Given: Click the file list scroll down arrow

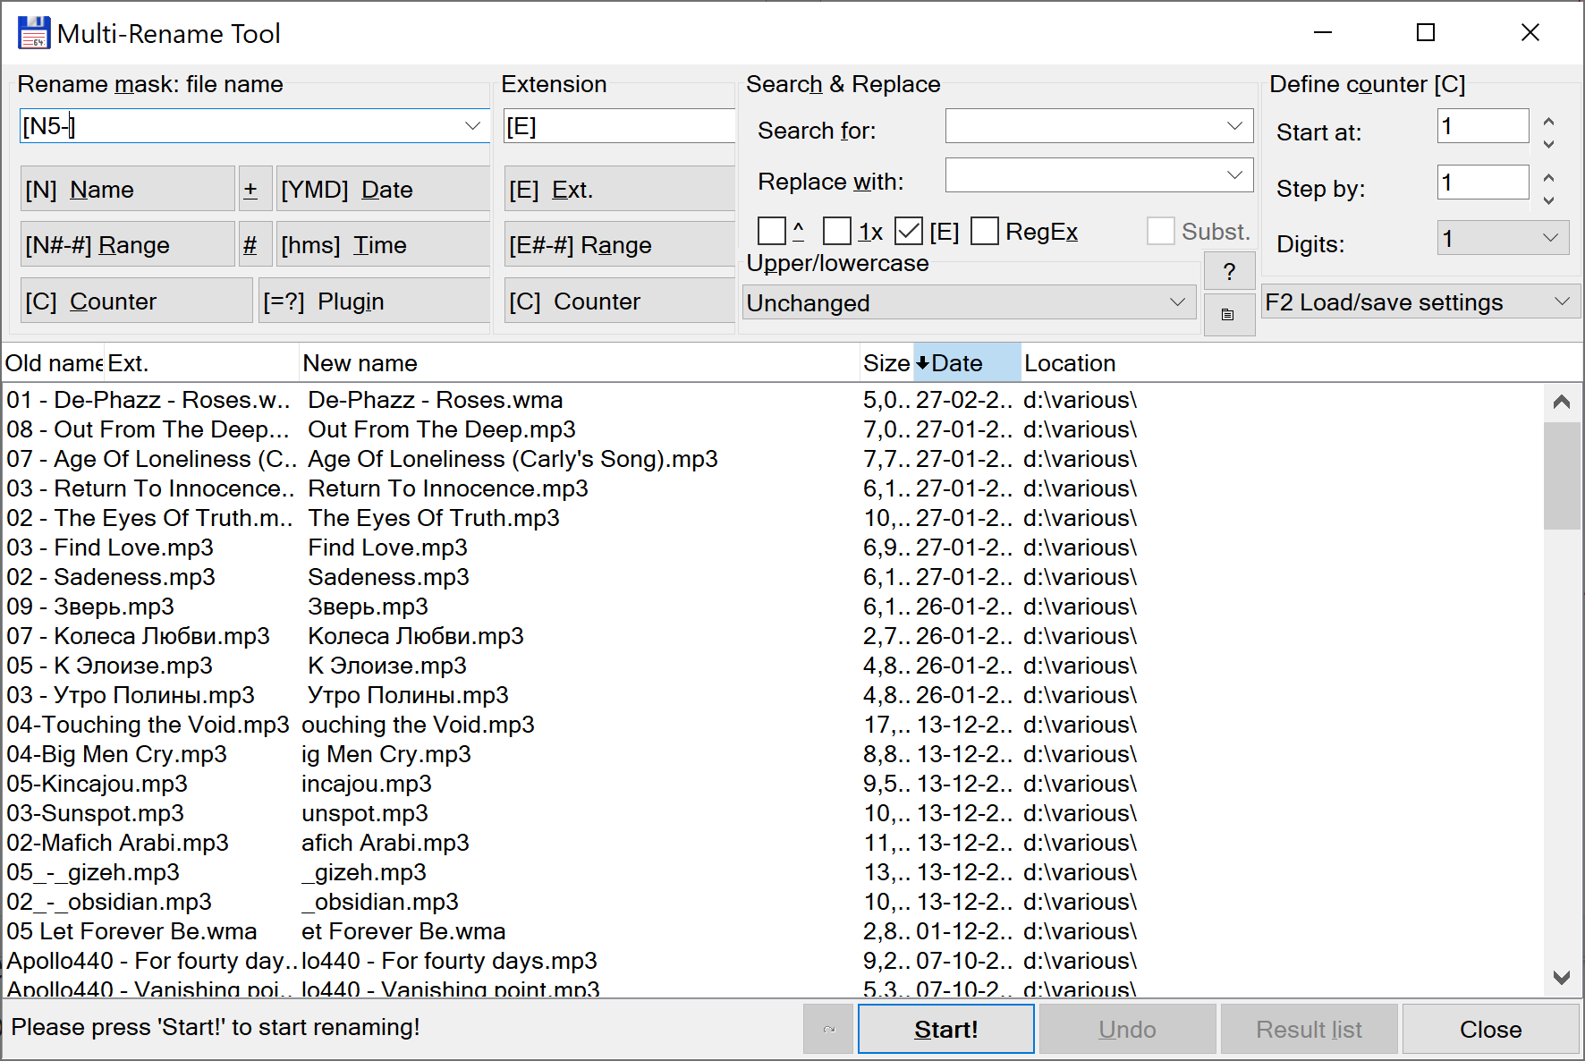Looking at the screenshot, I should click(1562, 978).
